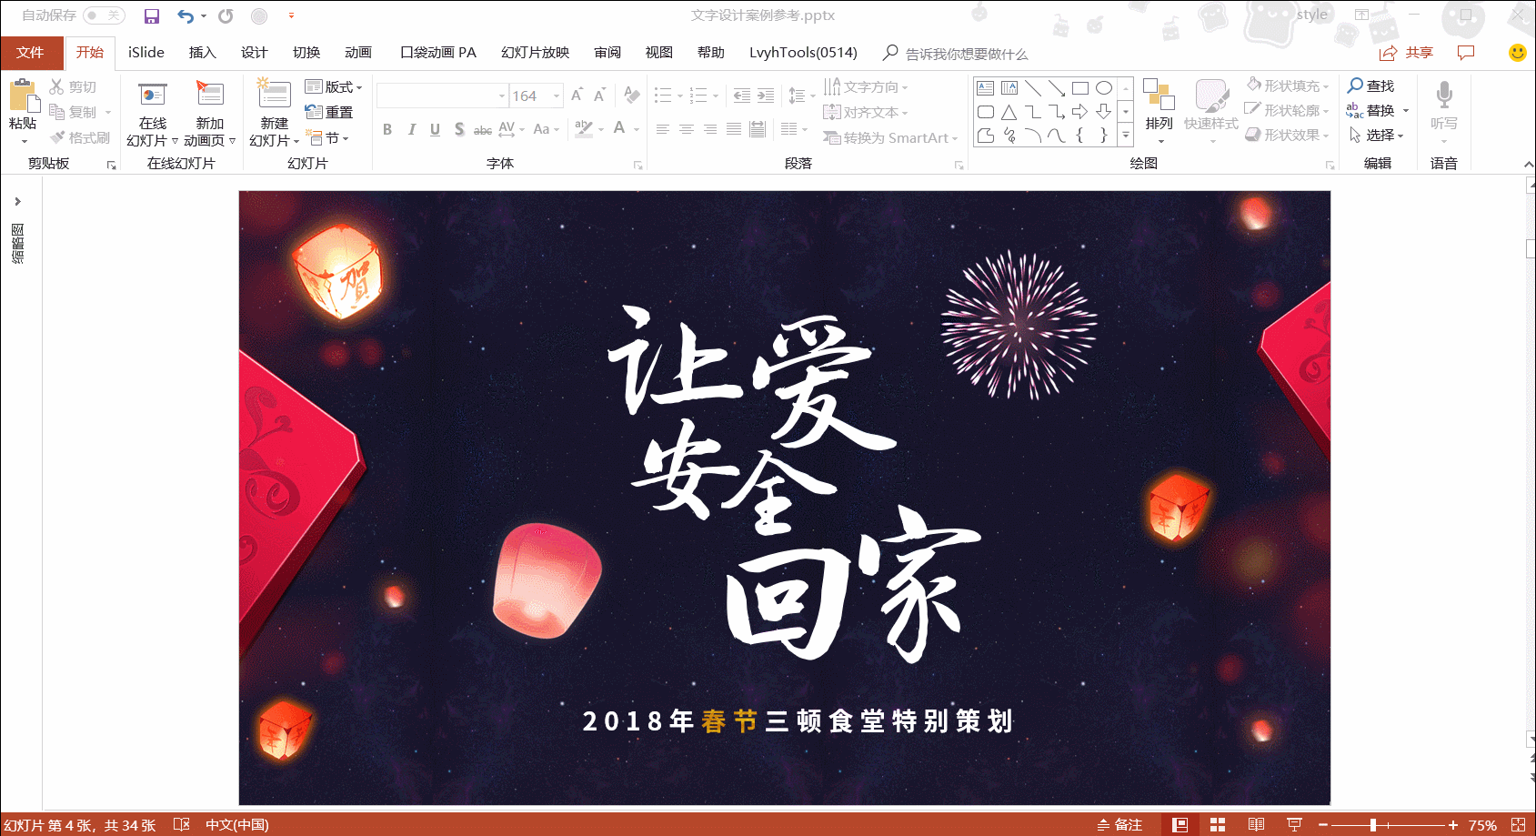Toggle justify text alignment
The height and width of the screenshot is (836, 1536).
734,129
